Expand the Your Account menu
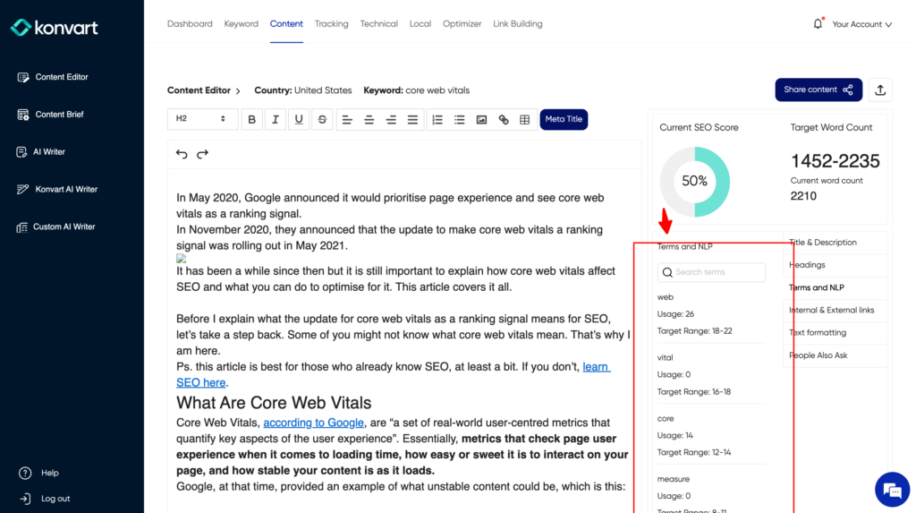This screenshot has width=916, height=513. pos(861,24)
